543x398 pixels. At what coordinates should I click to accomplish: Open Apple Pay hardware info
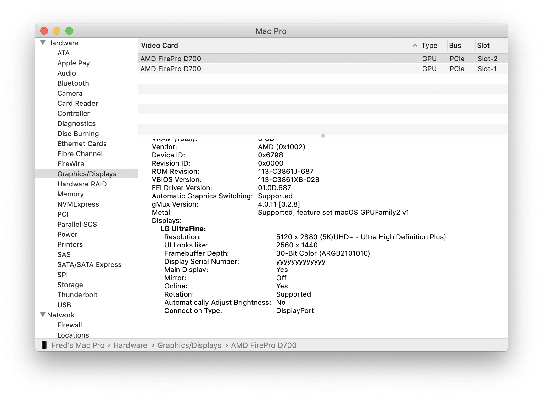(x=74, y=63)
